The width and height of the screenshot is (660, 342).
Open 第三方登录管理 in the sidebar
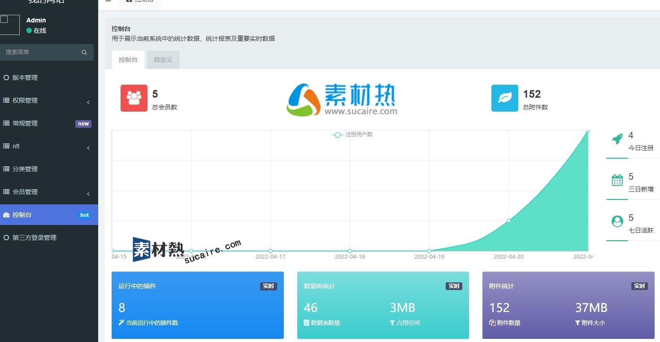pos(49,238)
